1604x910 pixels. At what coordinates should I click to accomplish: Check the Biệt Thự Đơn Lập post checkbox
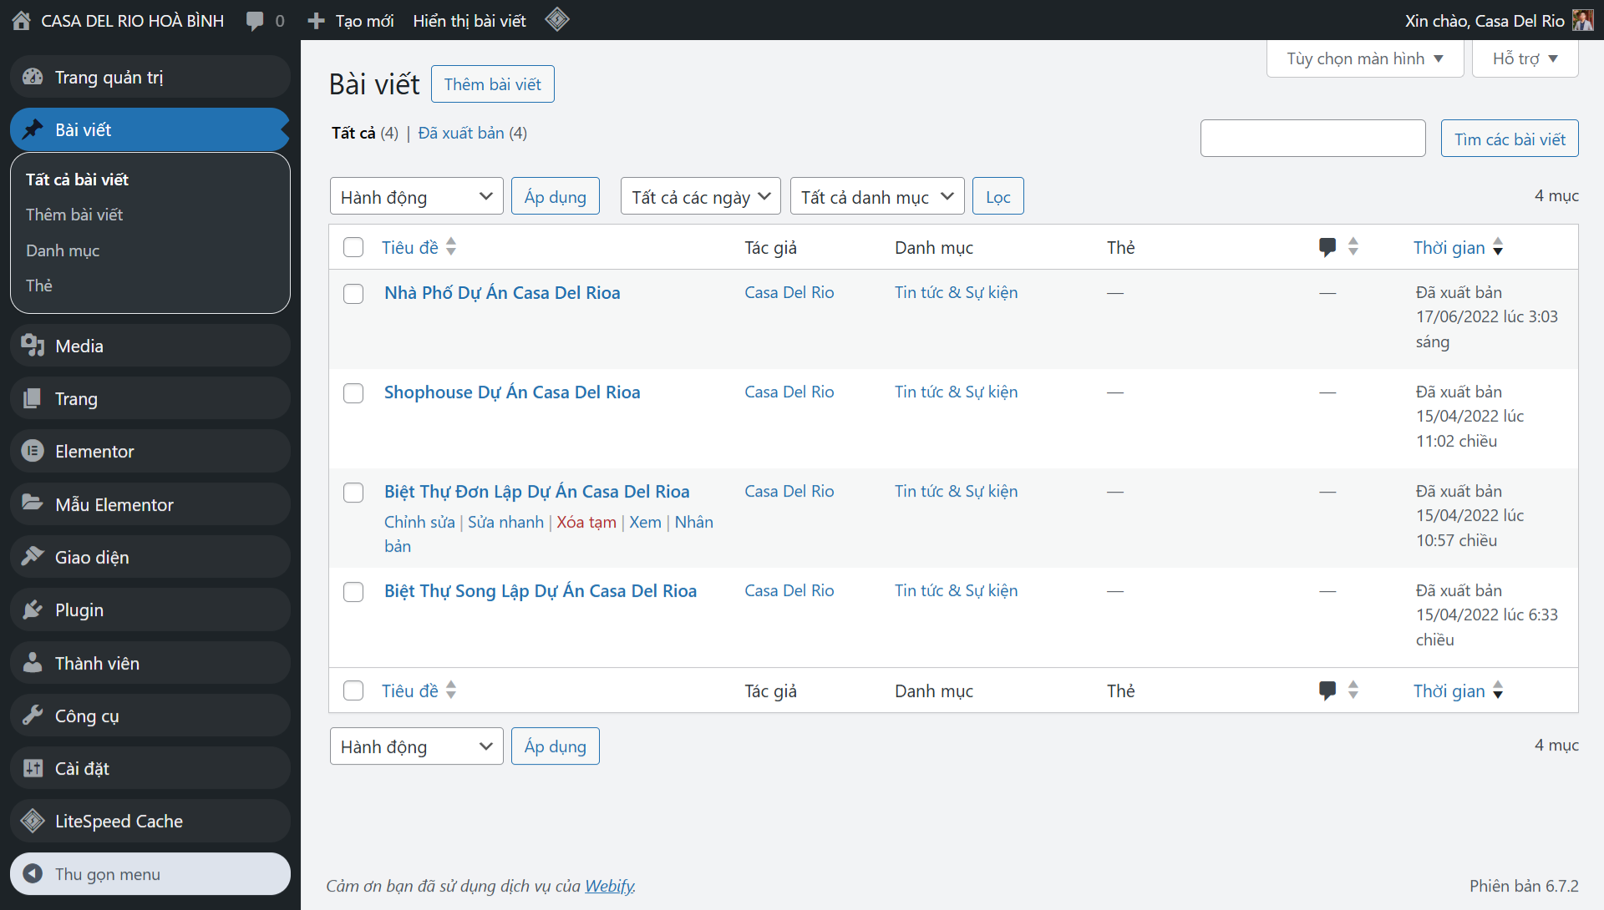[353, 493]
